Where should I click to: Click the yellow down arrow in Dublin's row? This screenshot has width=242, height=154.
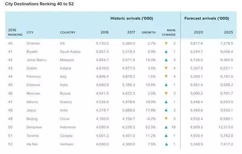pos(166,68)
